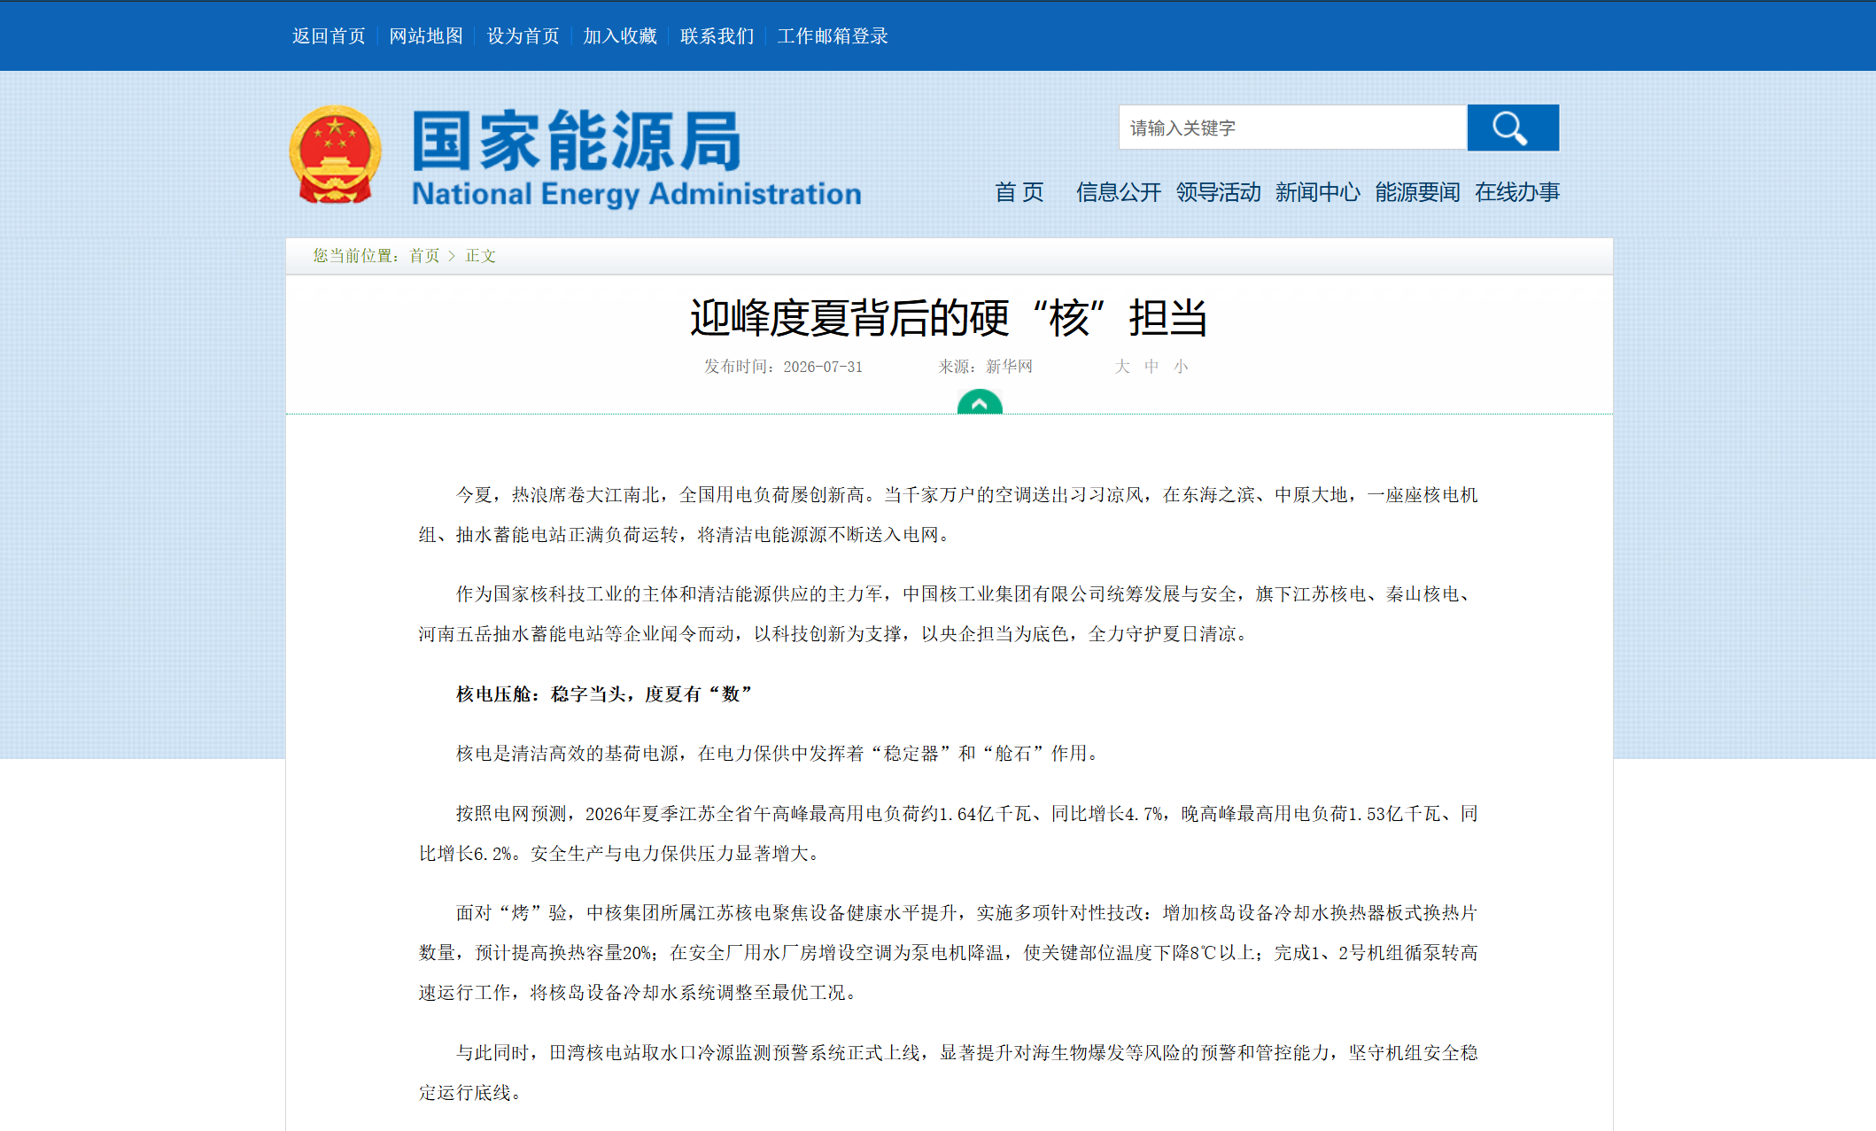This screenshot has height=1131, width=1876.
Task: Click 返回首页 link in top bar
Action: tap(329, 36)
